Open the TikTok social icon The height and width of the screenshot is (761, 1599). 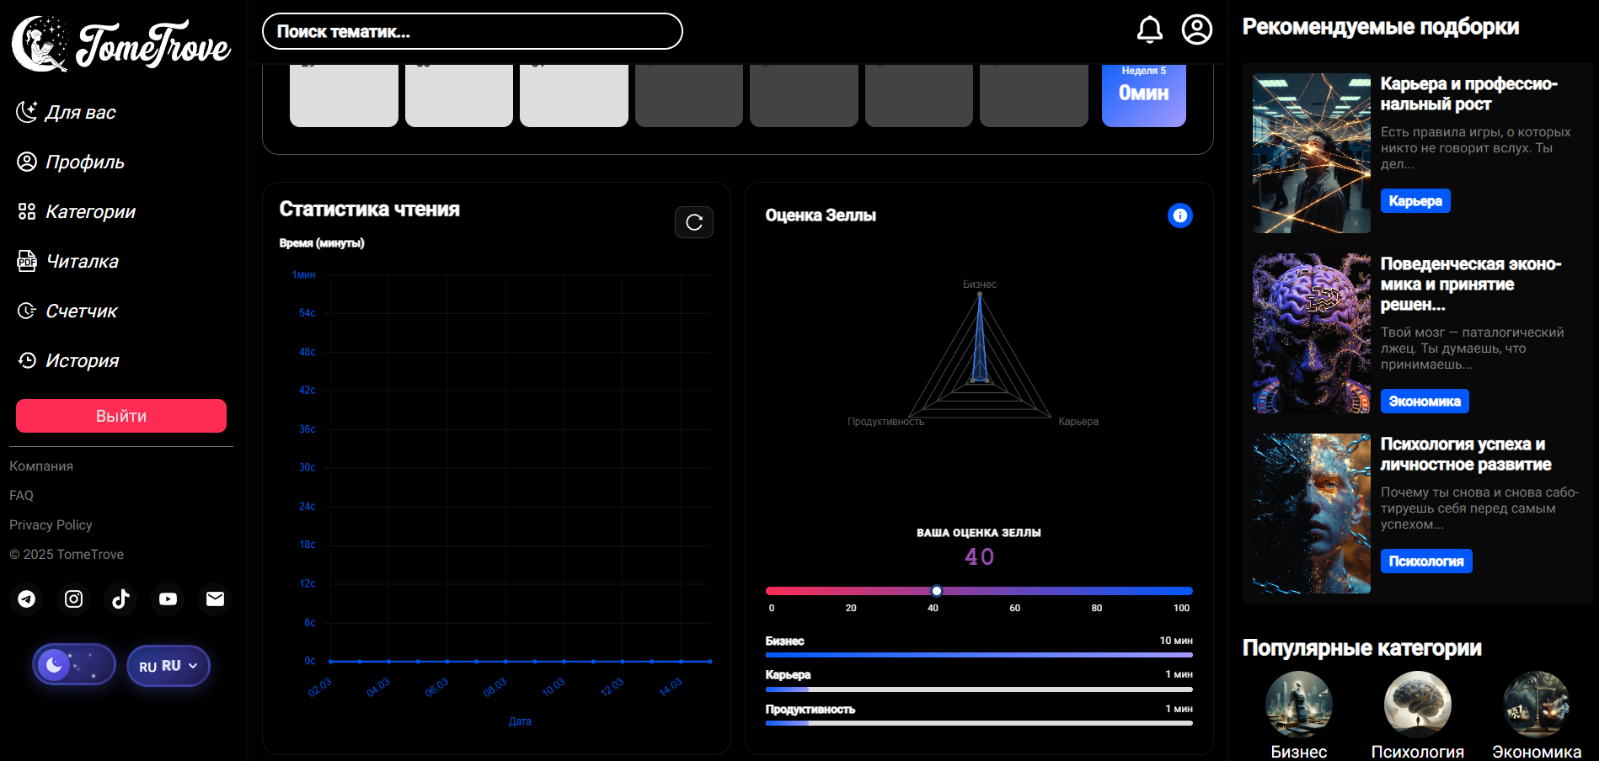coord(121,599)
